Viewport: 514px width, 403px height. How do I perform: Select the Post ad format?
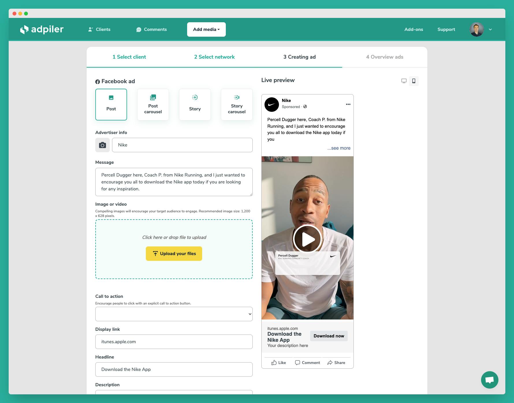pyautogui.click(x=111, y=105)
